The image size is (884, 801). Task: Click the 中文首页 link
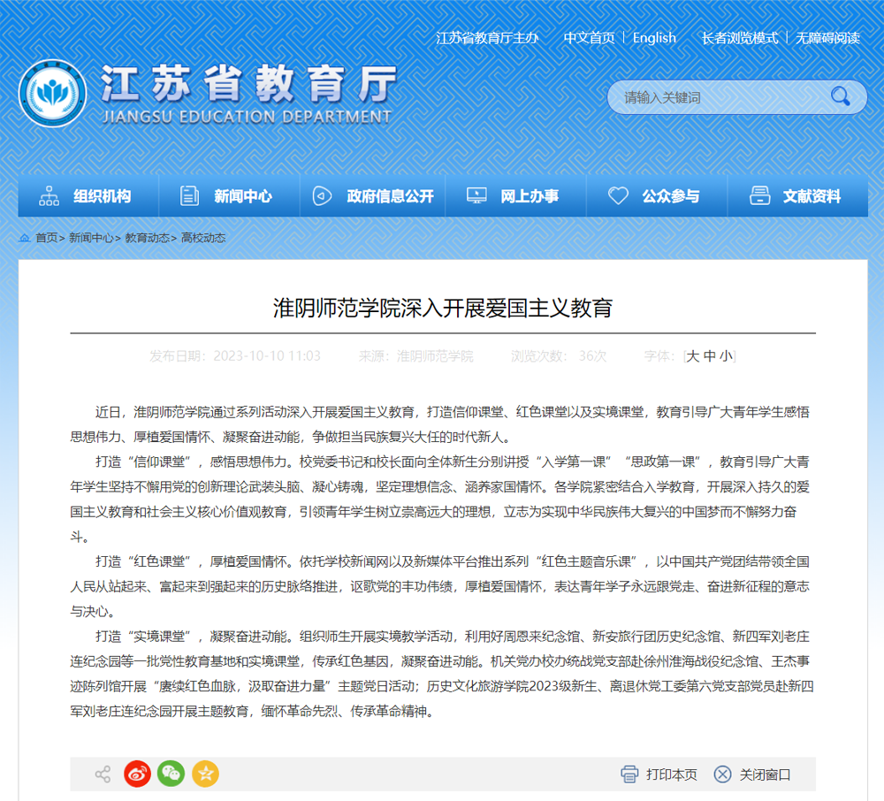tap(589, 38)
